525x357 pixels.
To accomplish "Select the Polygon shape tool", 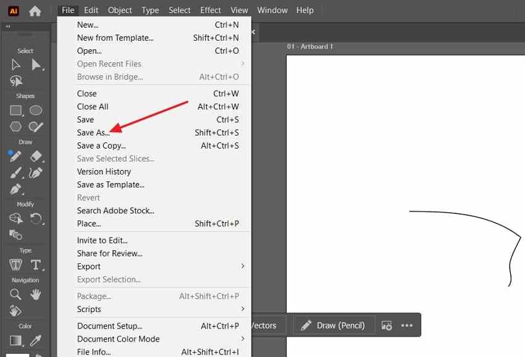I will point(15,126).
